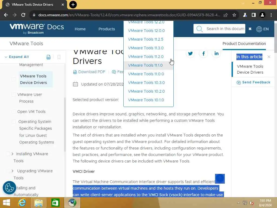Check the box next to VMware Tools Device Drivers
Screen dimensions: 277x208
(14, 79)
